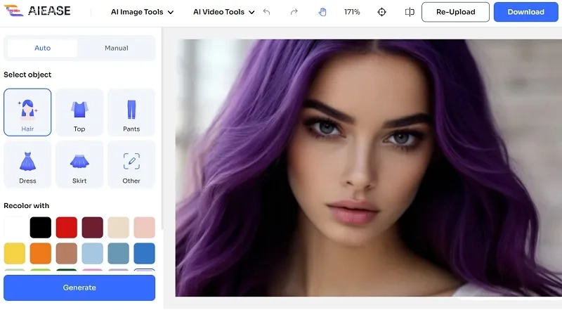Click the purple-haired woman preview image
Viewport: 562px width, 310px height.
(368, 168)
